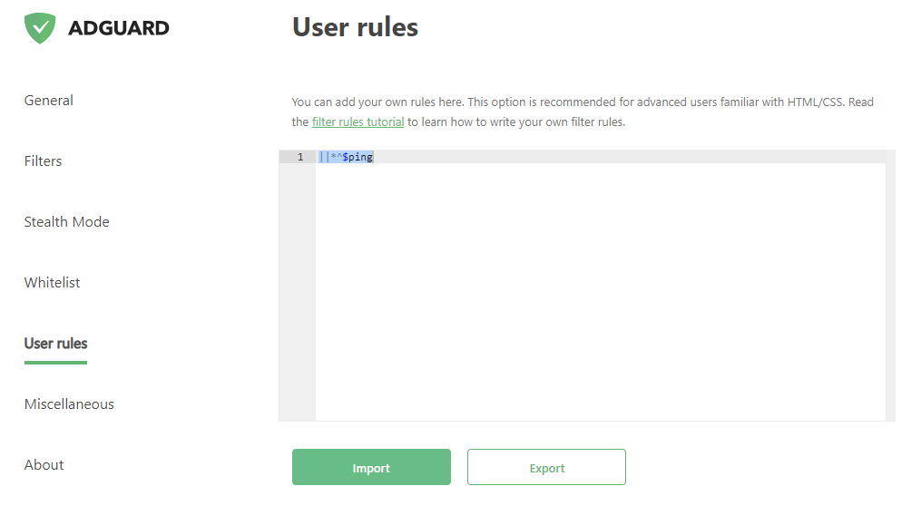Image resolution: width=921 pixels, height=525 pixels.
Task: Click the User rules page heading
Action: [x=355, y=27]
